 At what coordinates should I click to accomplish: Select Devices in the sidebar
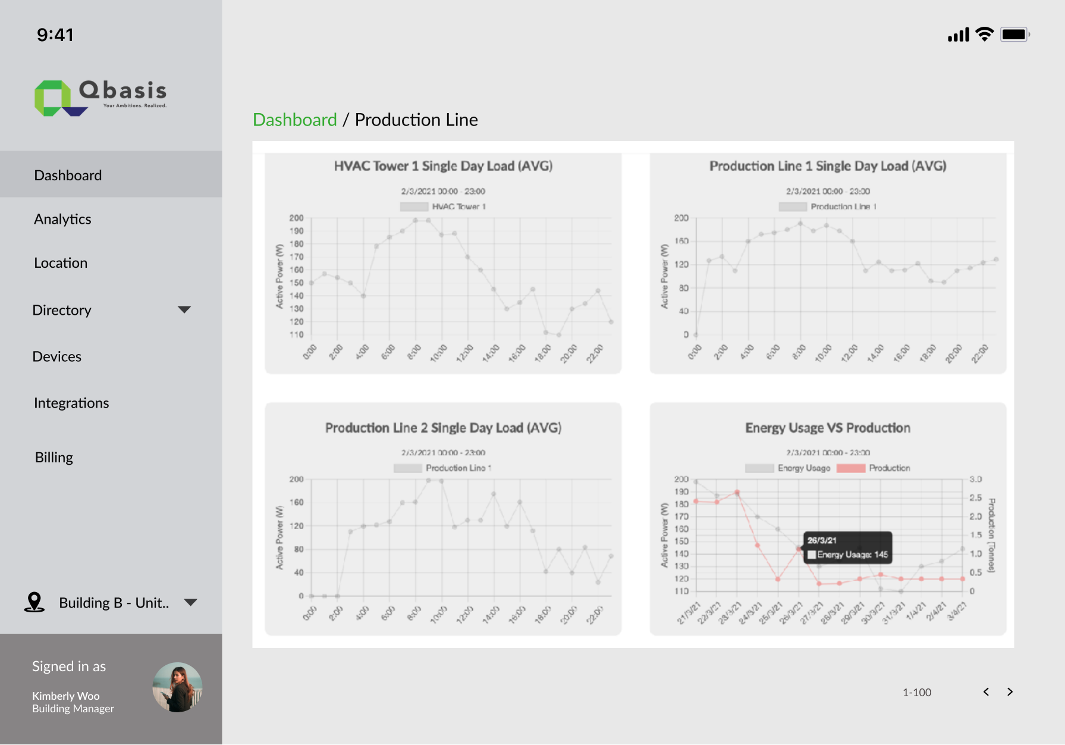pyautogui.click(x=57, y=356)
